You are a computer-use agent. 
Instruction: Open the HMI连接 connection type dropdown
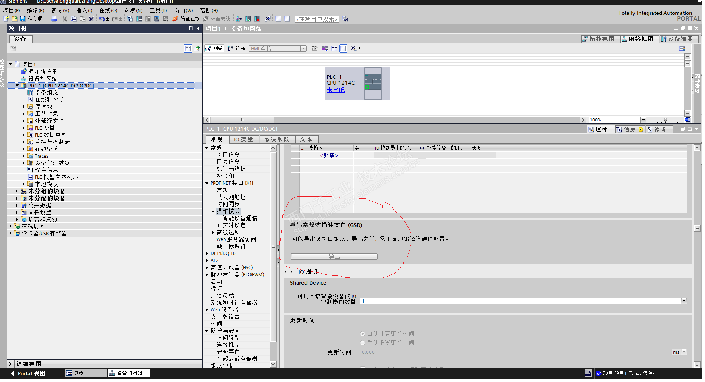click(304, 48)
